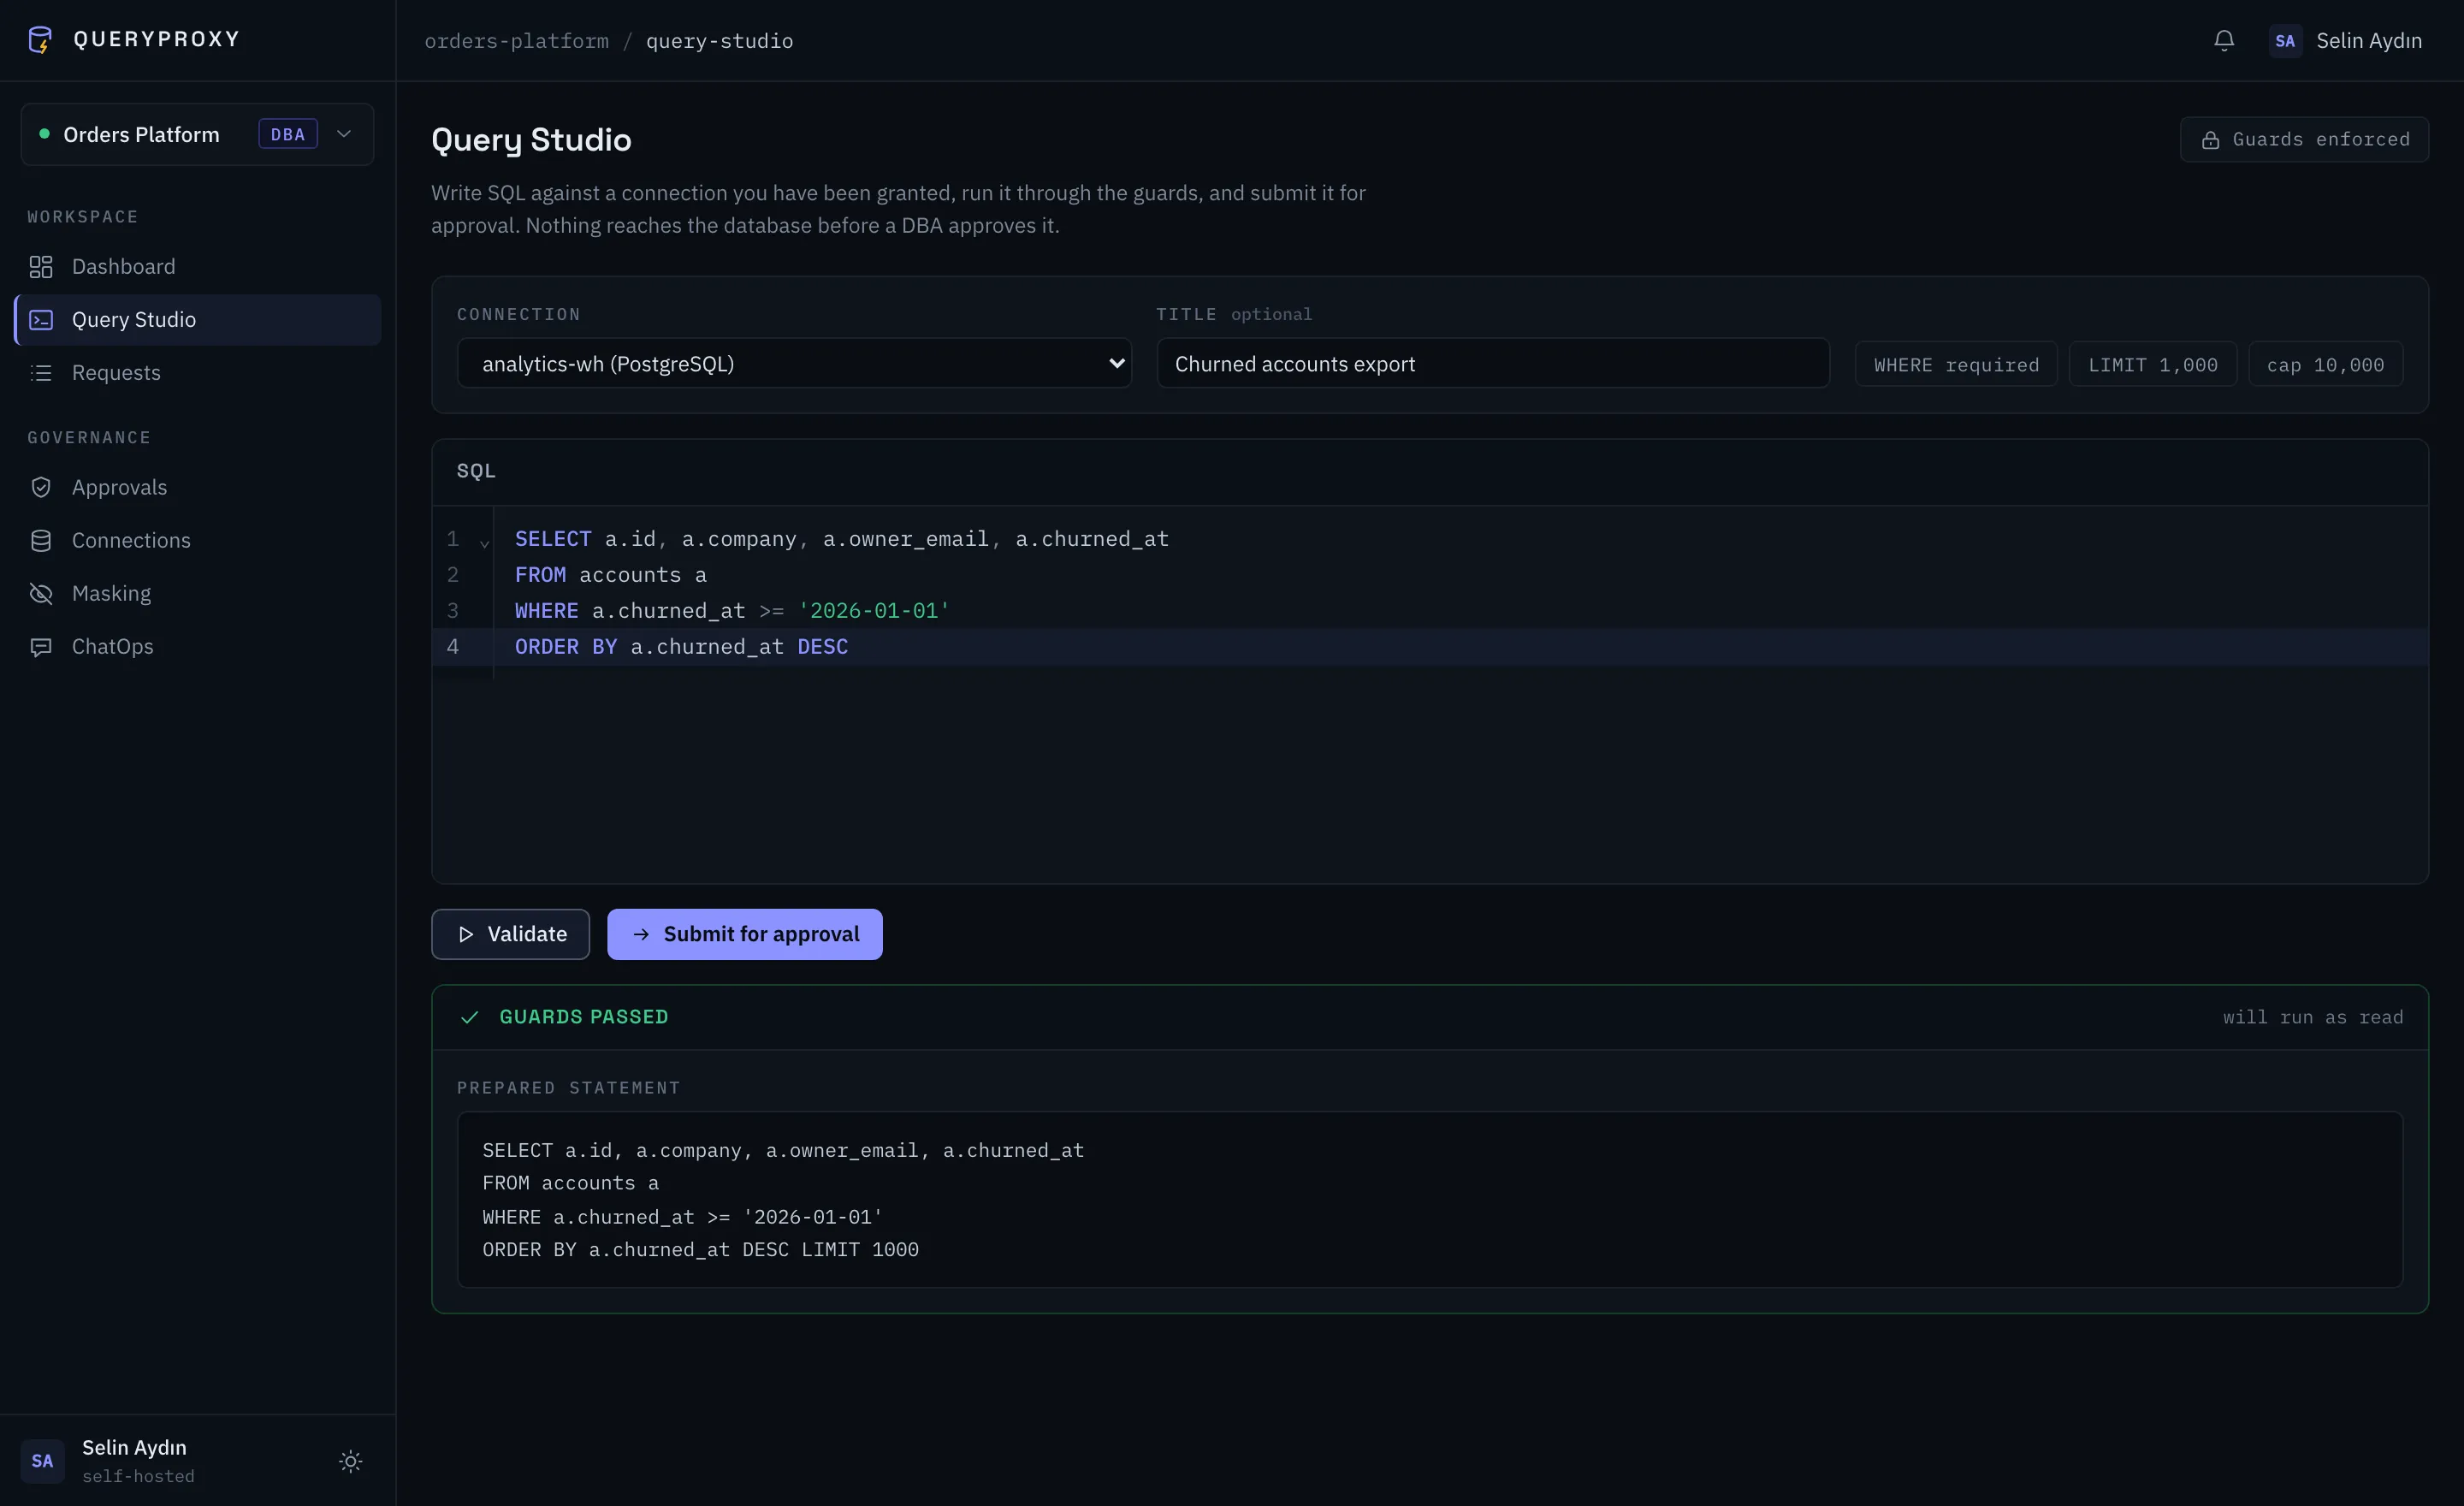Screen dimensions: 2464x1506
Task: Click the Connections database icon
Action: coord(41,540)
